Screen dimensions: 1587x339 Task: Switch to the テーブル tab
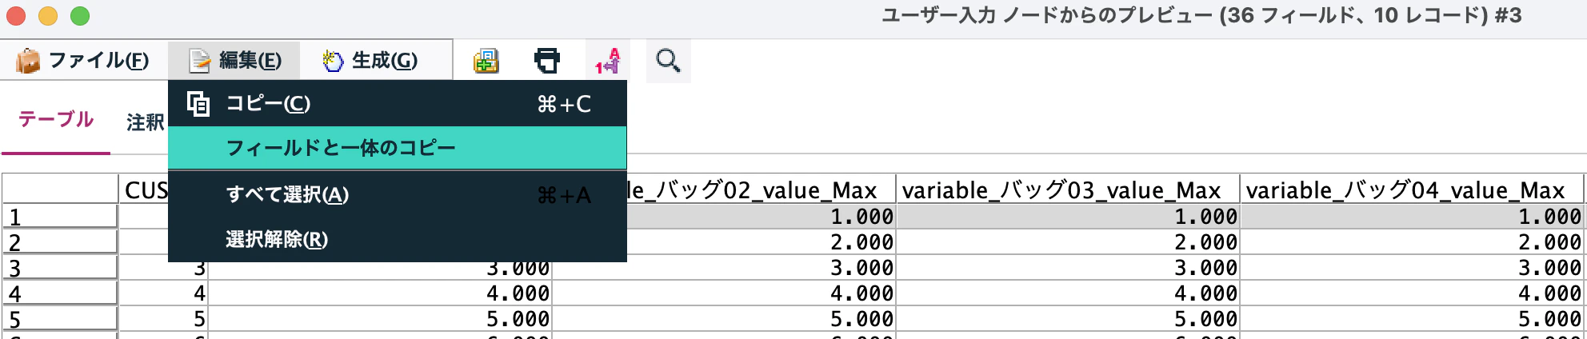click(56, 120)
